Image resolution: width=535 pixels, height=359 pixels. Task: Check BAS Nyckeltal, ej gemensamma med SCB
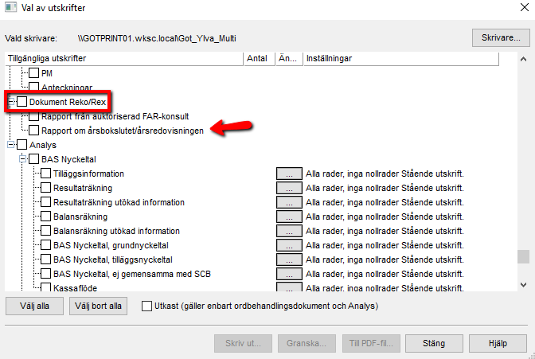click(x=45, y=274)
